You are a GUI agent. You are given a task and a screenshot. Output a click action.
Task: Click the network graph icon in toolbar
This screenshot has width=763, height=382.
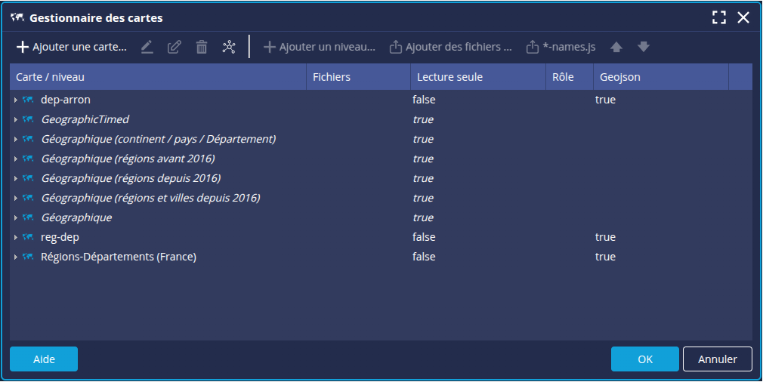tap(229, 47)
